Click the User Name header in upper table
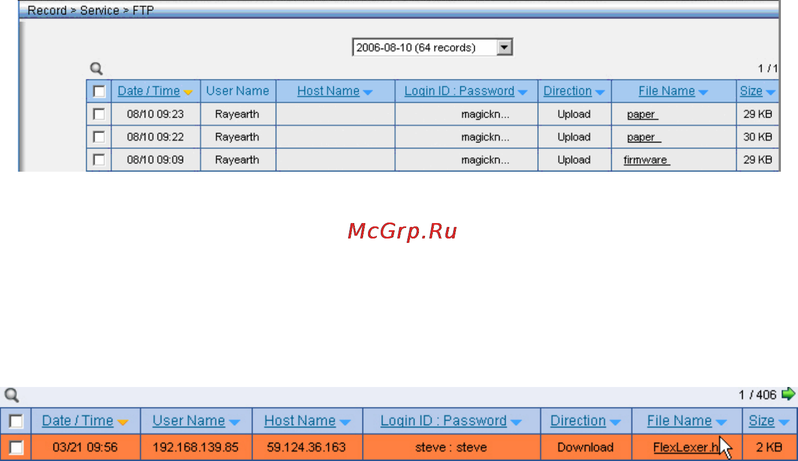798x461 pixels. coord(238,91)
